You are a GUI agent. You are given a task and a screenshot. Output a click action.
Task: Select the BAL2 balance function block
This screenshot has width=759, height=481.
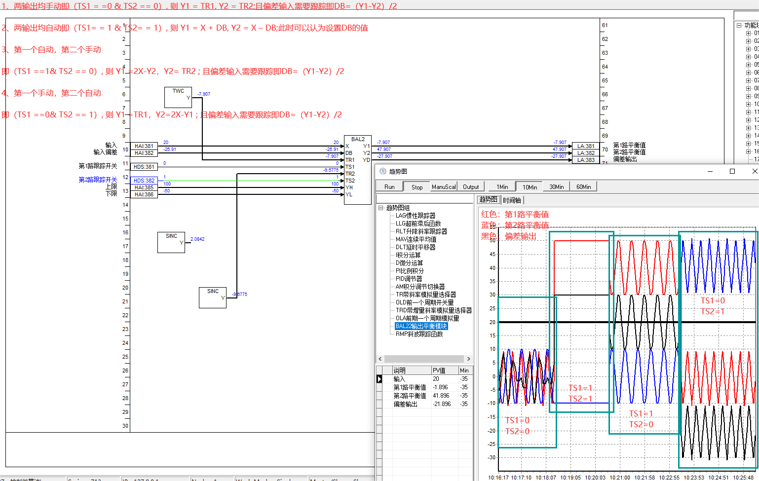[358, 170]
